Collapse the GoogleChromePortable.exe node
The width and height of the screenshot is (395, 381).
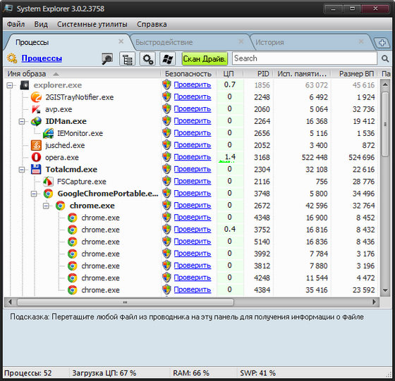point(34,194)
